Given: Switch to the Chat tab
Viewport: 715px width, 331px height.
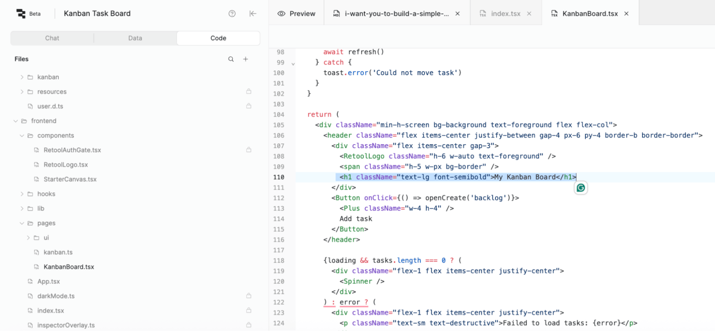Looking at the screenshot, I should coord(52,38).
